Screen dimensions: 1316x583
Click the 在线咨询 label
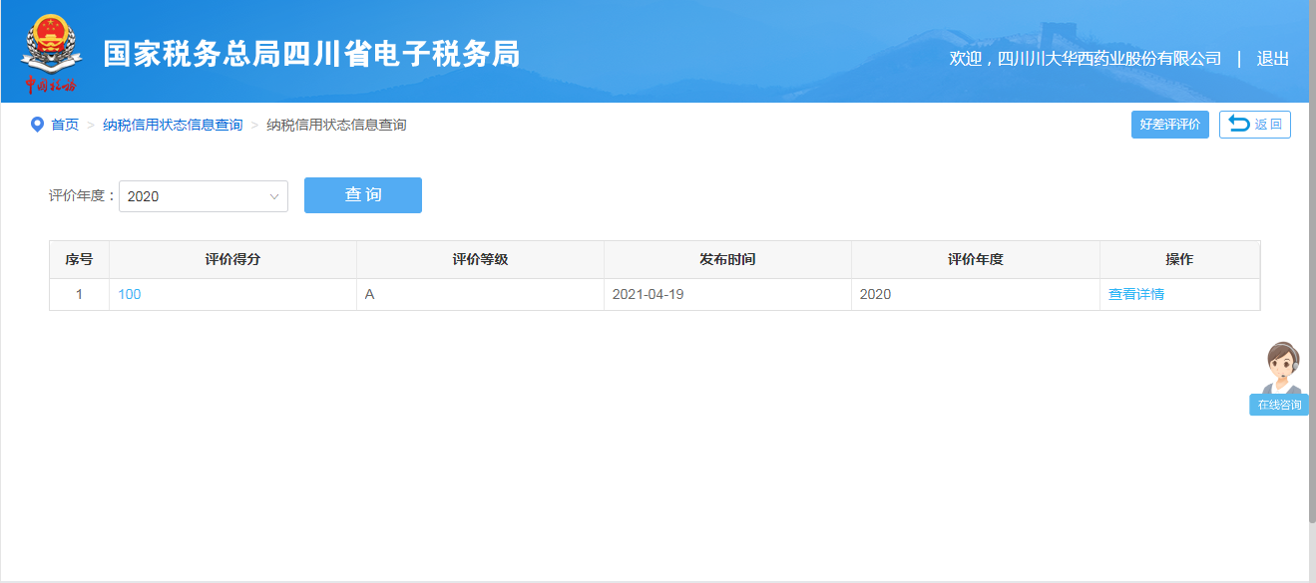[x=1279, y=405]
